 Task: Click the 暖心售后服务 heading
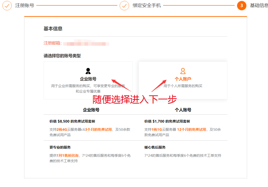point(155,147)
